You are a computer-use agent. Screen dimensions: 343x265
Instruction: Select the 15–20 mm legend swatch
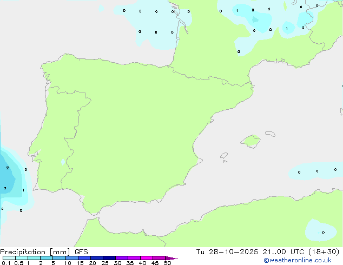coord(84,258)
